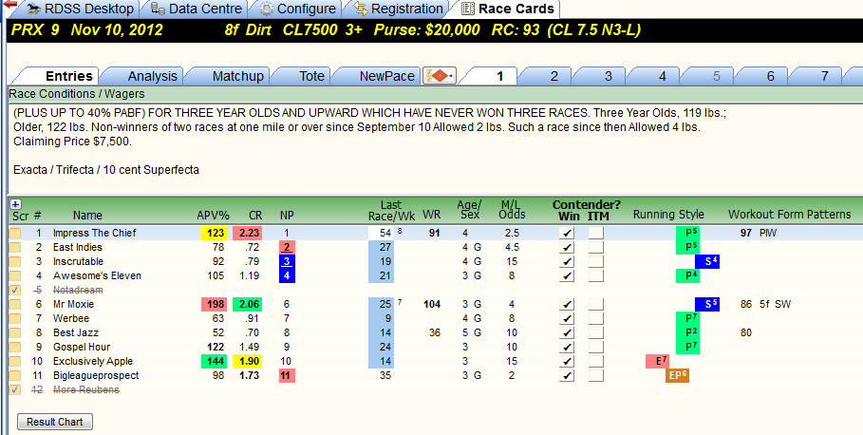
Task: Sort by the CR column header
Action: [x=255, y=216]
